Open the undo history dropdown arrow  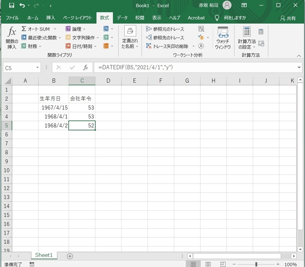click(x=29, y=5)
